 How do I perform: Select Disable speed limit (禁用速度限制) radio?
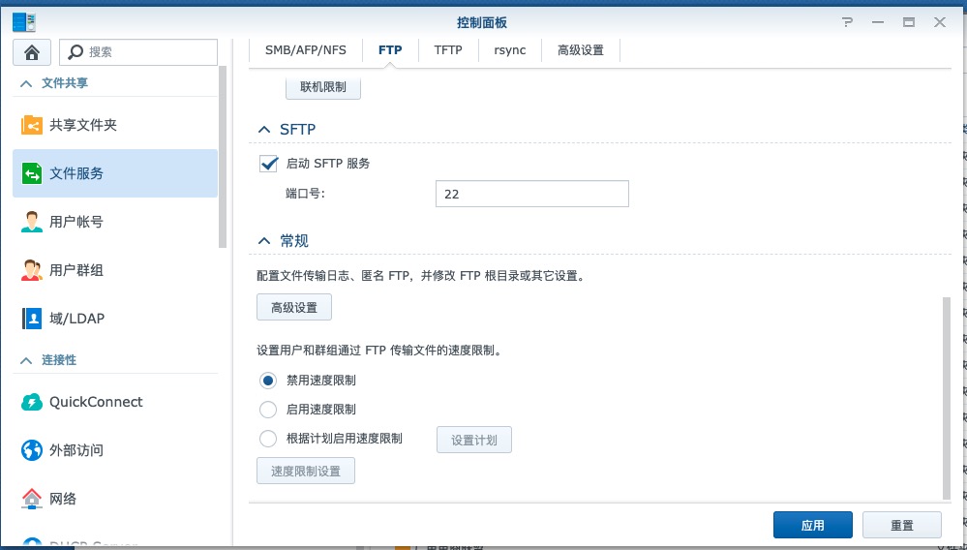pyautogui.click(x=268, y=381)
